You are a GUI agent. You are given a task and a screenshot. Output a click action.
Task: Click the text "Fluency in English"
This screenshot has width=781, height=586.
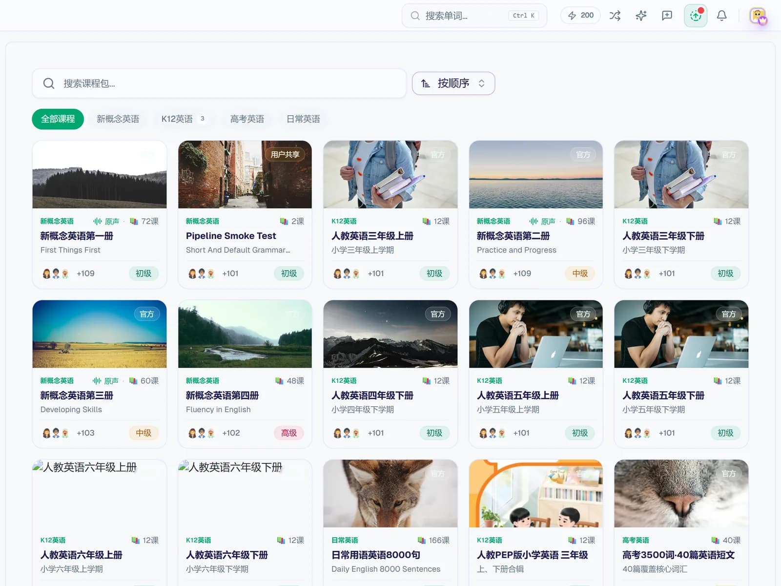coord(218,410)
